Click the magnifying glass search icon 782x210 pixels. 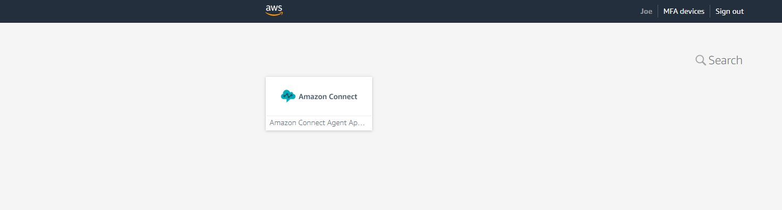[x=701, y=60]
